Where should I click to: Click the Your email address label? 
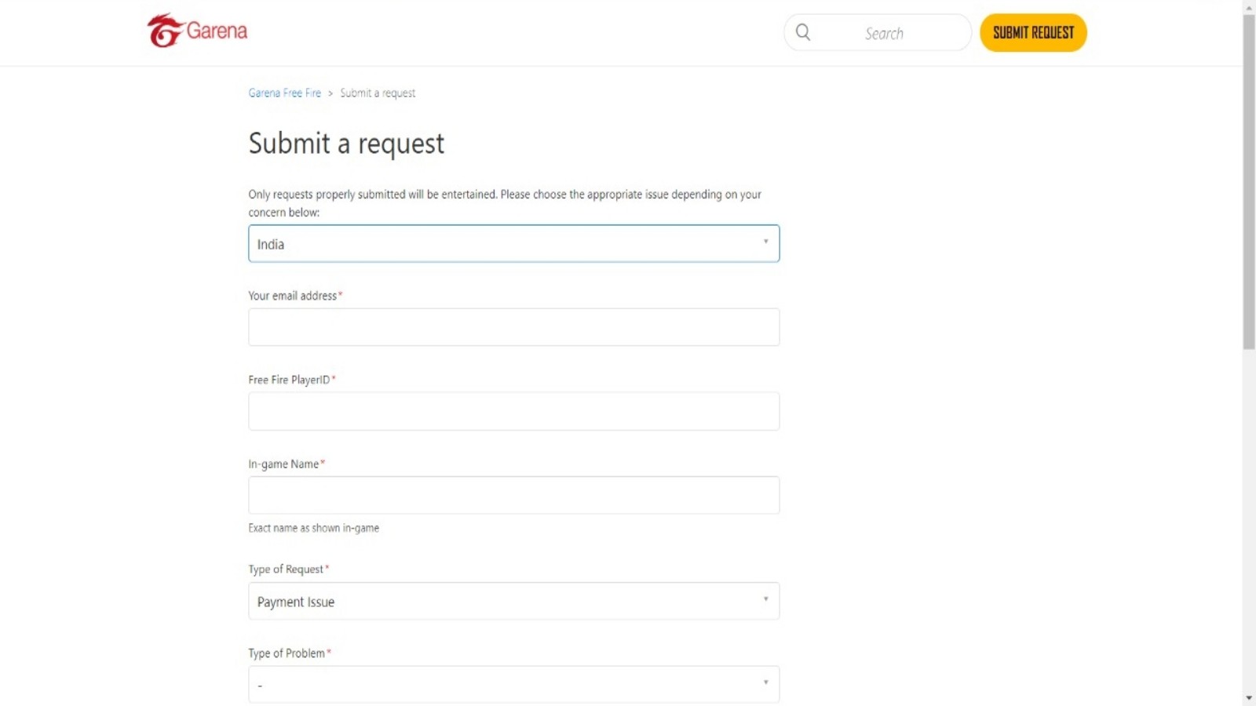(x=292, y=296)
